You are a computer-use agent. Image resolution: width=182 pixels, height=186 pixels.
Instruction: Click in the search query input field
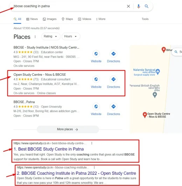(x=69, y=6)
